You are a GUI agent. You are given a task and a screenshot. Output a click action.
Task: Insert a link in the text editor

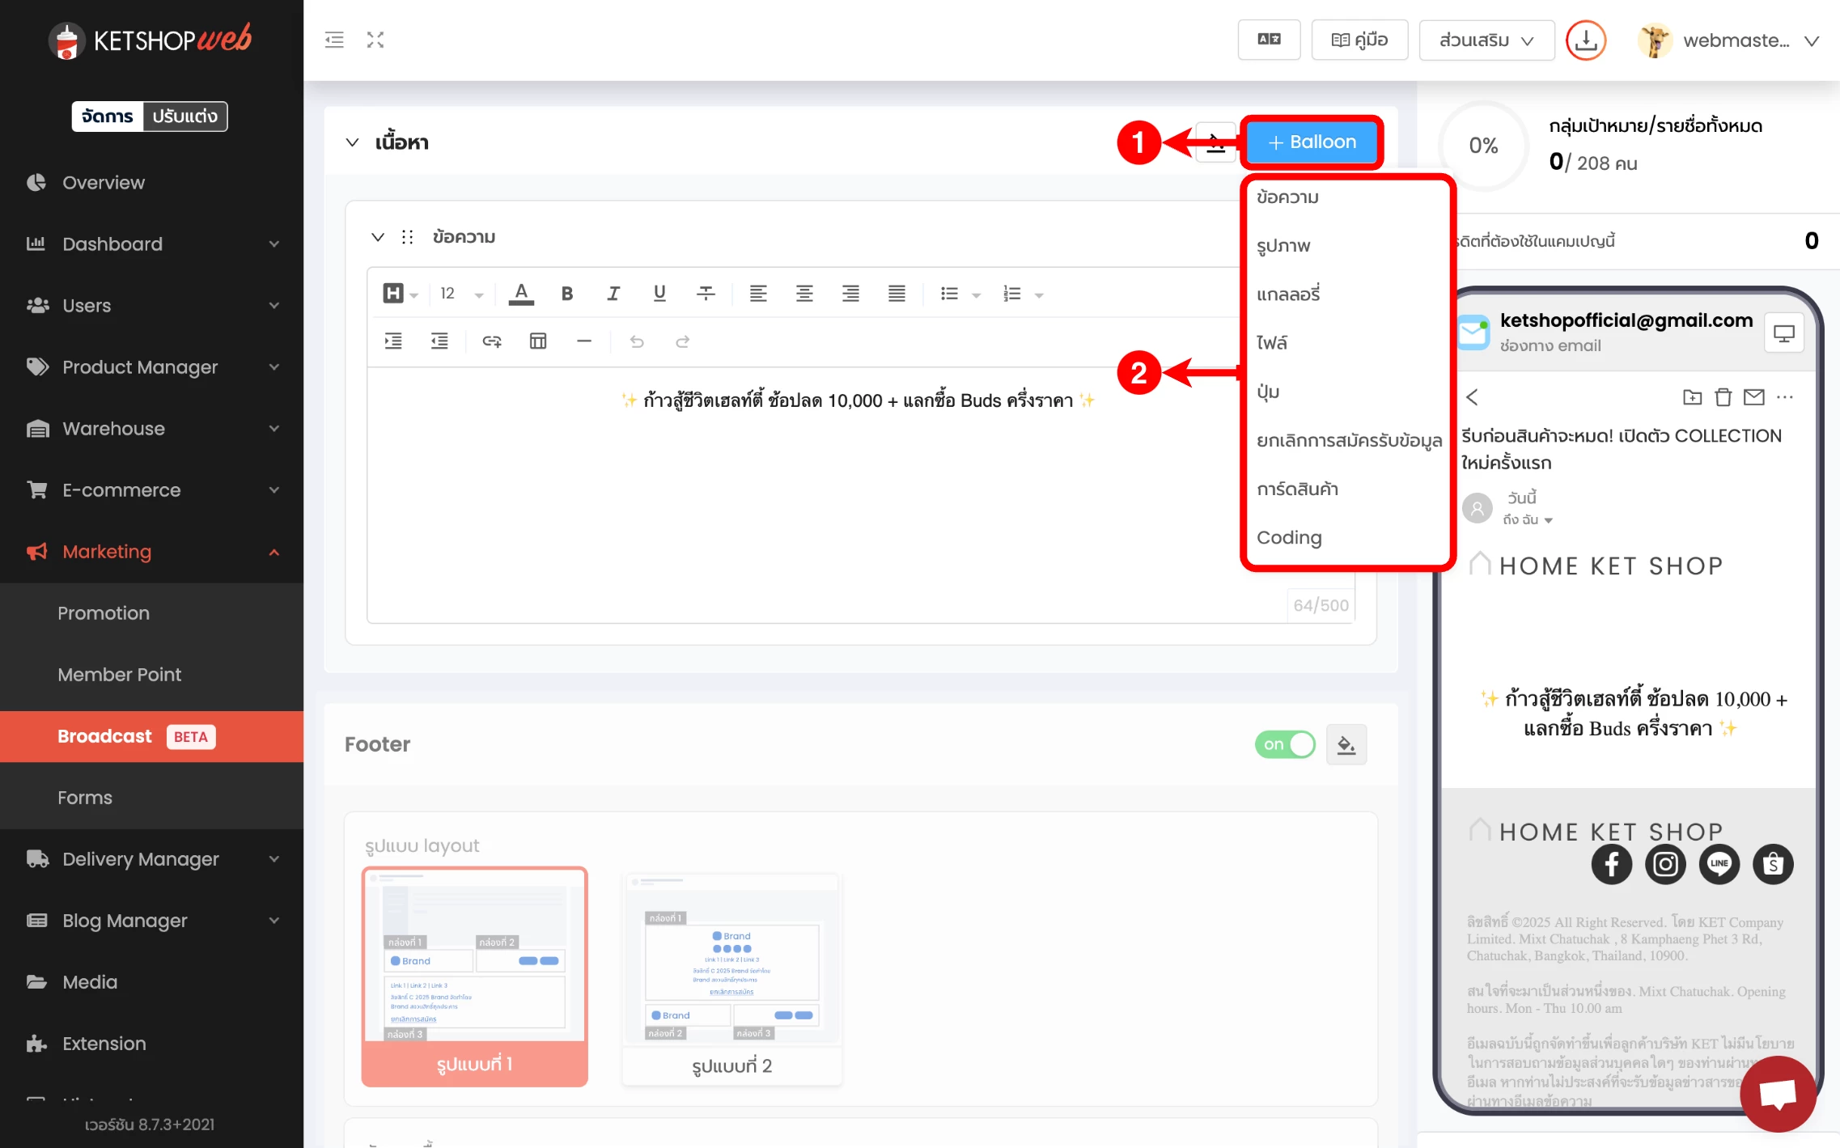pos(492,341)
